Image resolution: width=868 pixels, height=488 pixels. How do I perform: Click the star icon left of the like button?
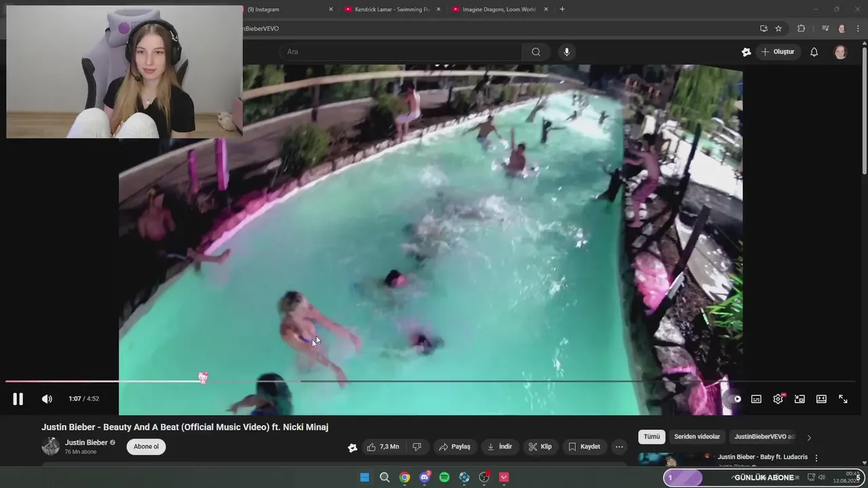tap(353, 447)
